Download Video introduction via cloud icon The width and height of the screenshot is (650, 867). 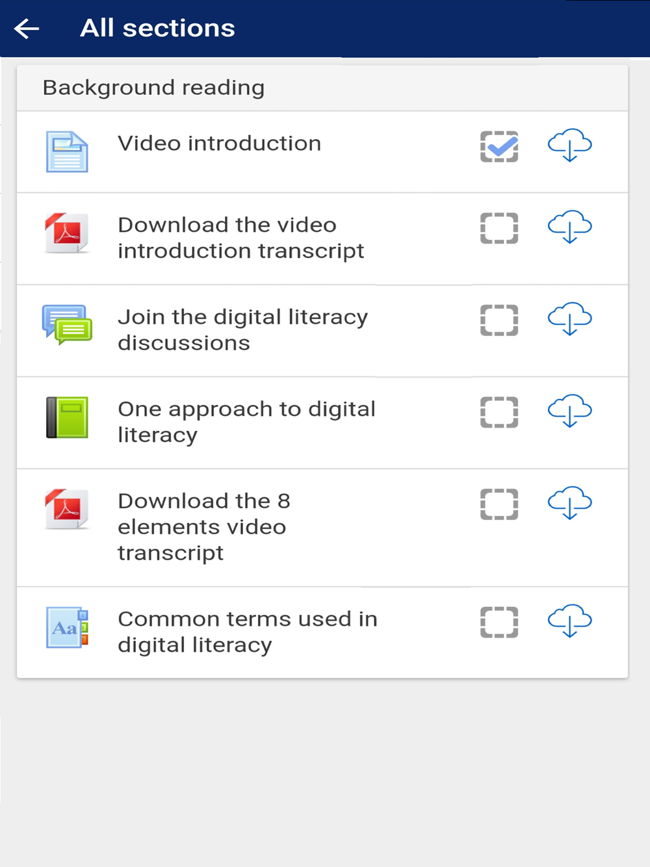point(569,145)
